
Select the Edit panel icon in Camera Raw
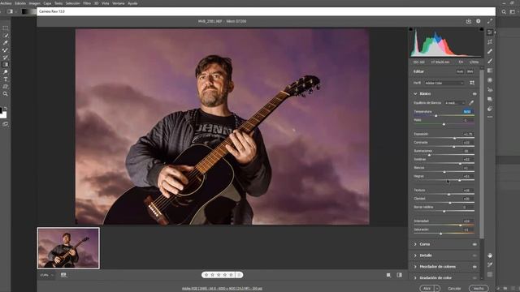[490, 32]
